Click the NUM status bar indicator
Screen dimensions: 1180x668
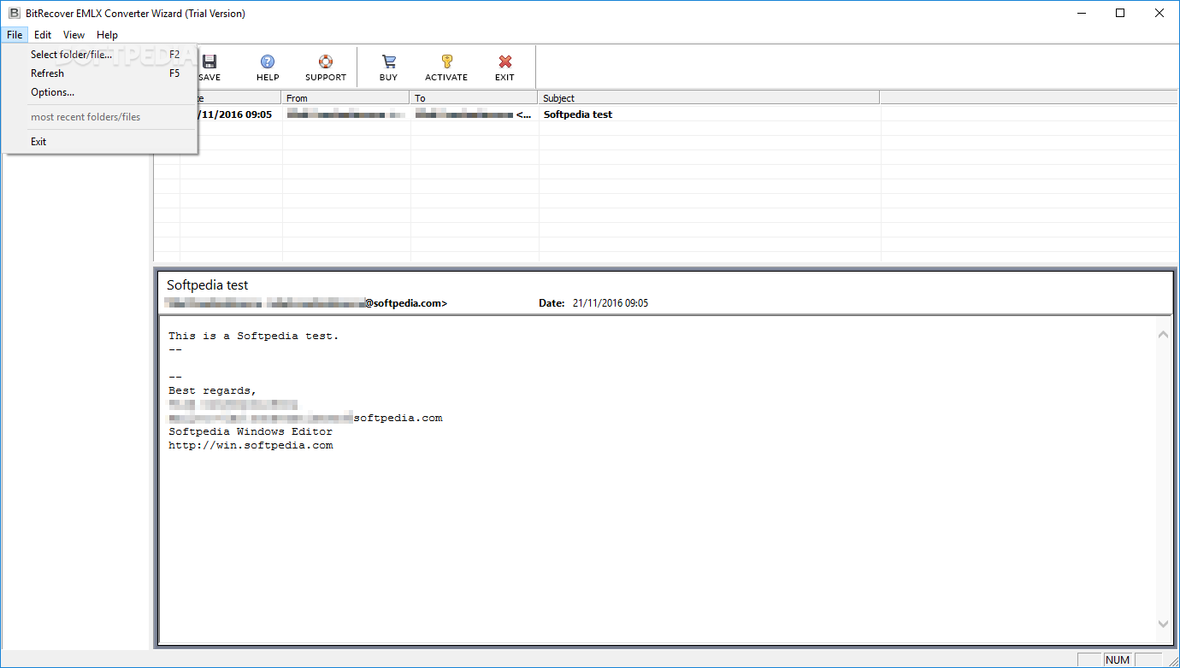[x=1117, y=659]
